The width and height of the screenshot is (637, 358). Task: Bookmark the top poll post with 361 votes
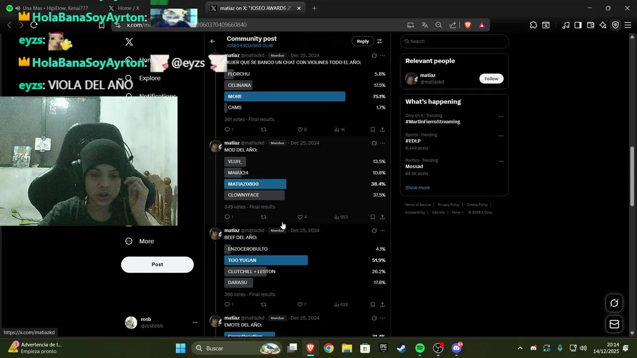pos(373,130)
